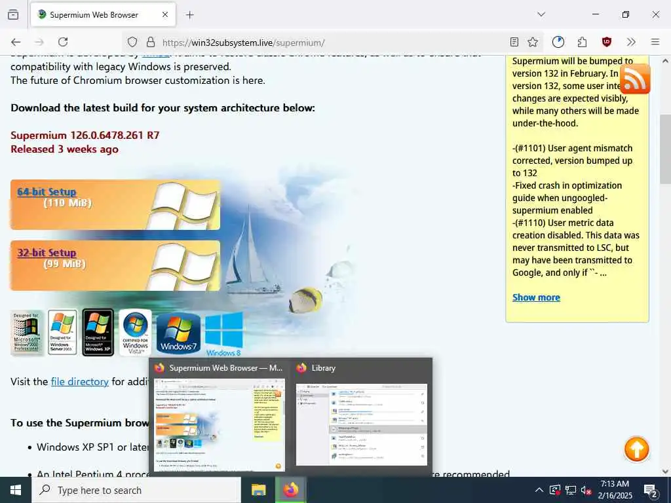Click Certified for Windows Vista badge

point(135,333)
